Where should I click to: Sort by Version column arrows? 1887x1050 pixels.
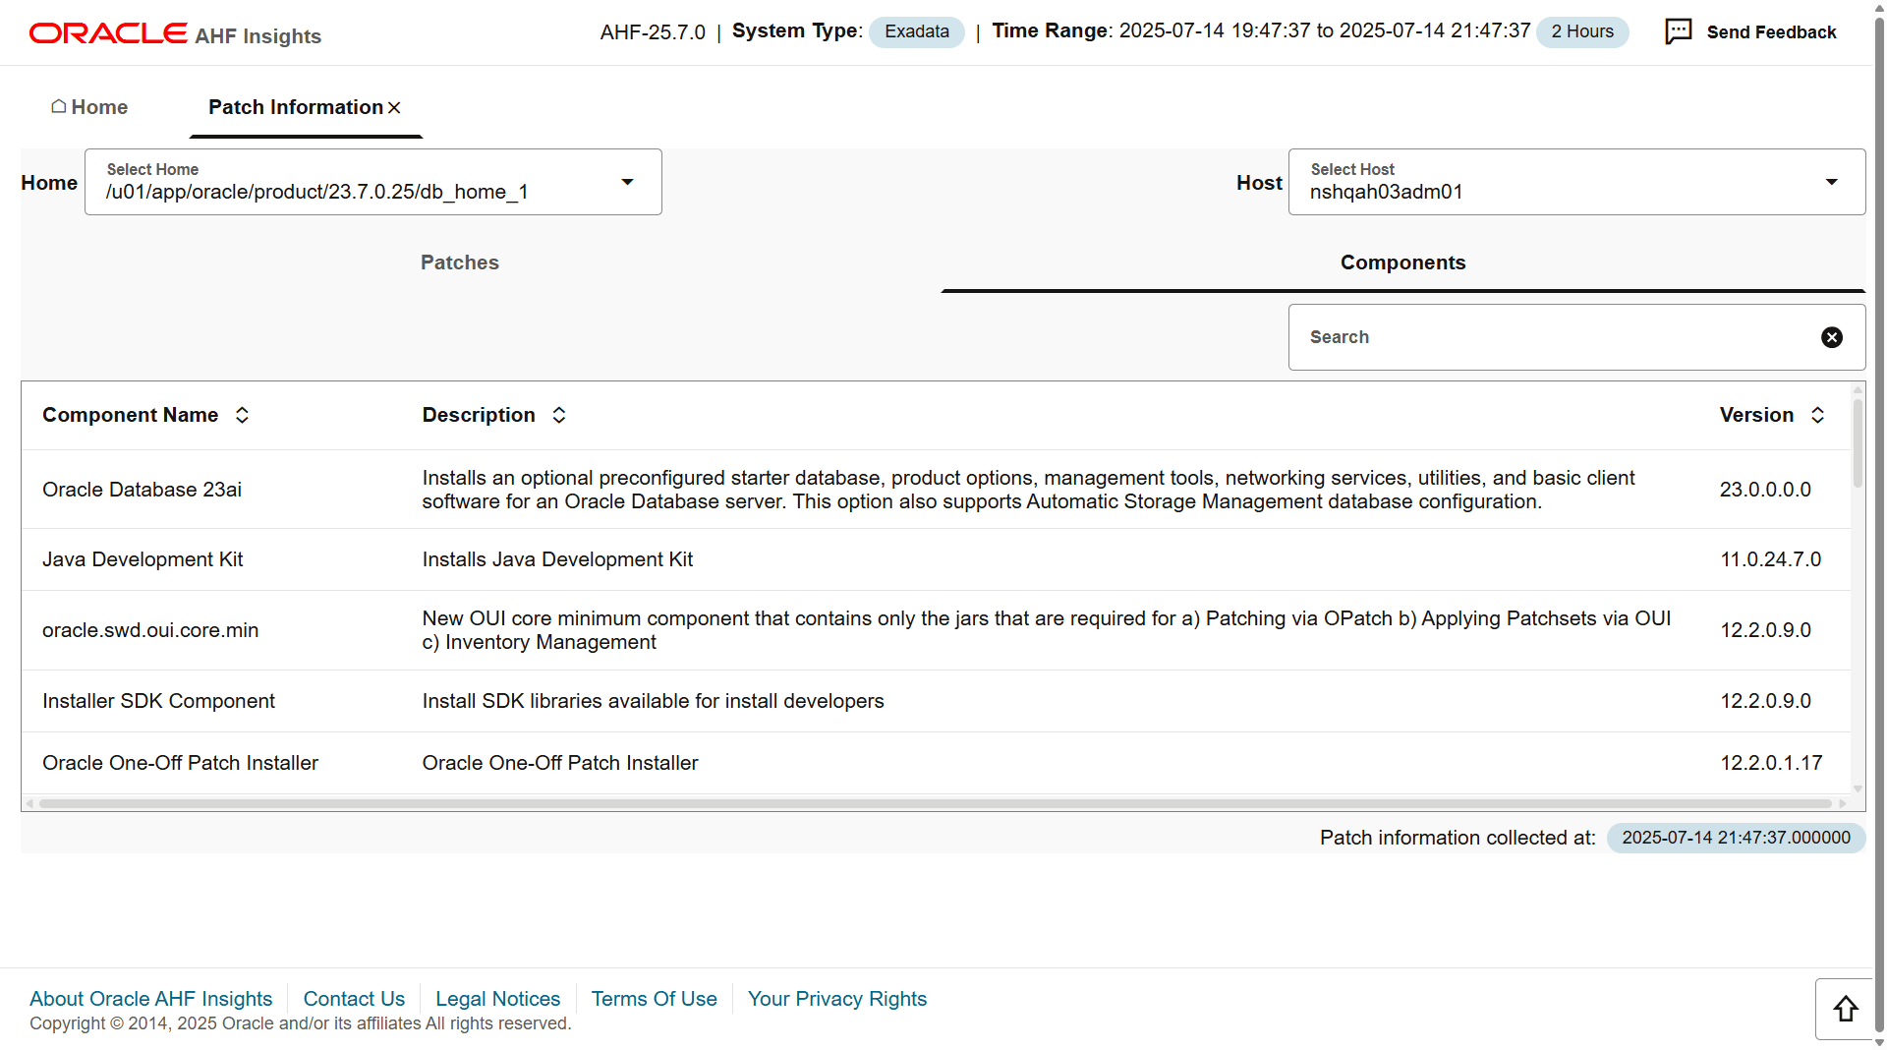point(1818,415)
